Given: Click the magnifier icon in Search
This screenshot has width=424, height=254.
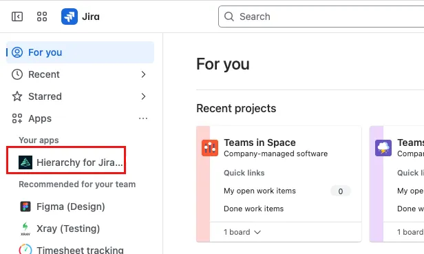Looking at the screenshot, I should click(229, 17).
